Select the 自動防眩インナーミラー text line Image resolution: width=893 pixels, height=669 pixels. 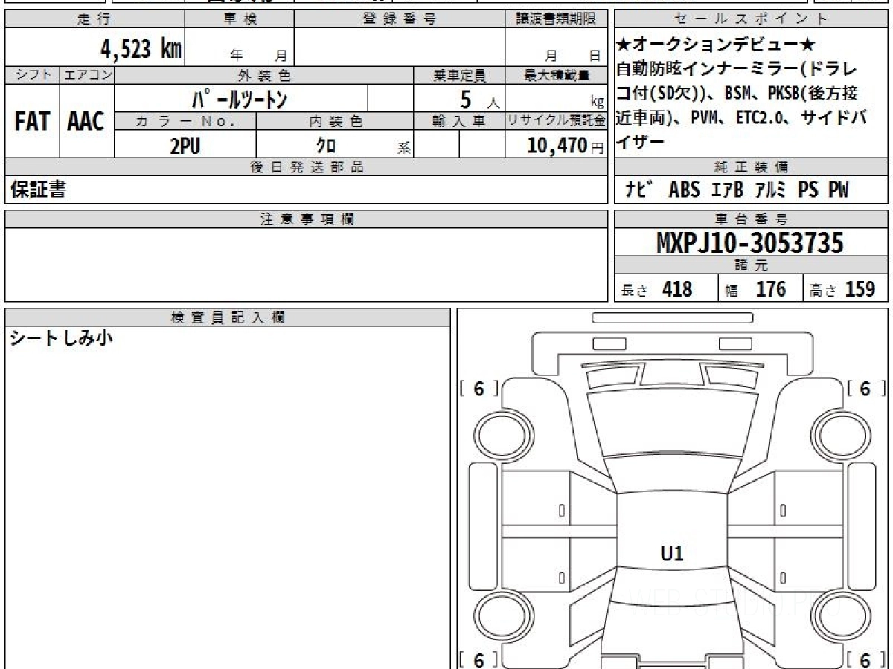point(737,69)
